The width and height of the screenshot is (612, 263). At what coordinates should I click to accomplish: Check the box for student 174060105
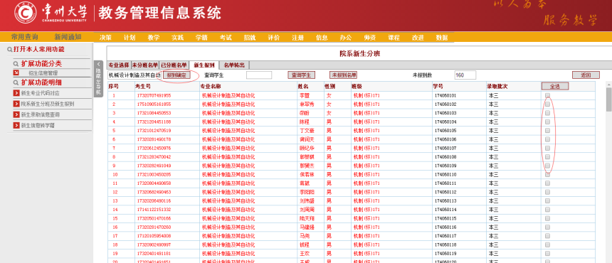pos(548,131)
